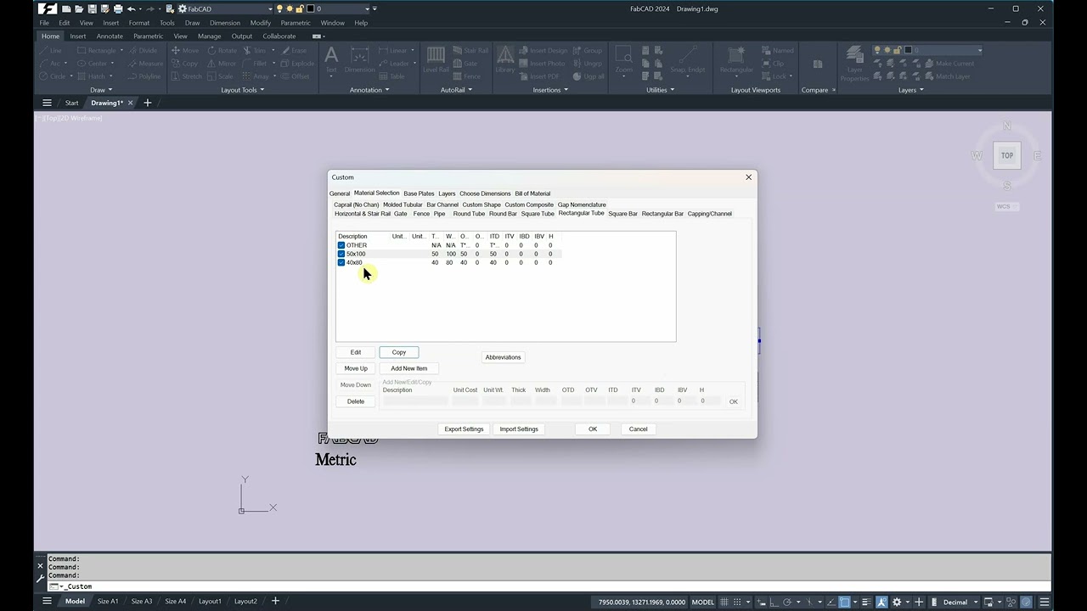Click the settings gear icon in status bar
Screen dimensions: 1087x611
897,602
